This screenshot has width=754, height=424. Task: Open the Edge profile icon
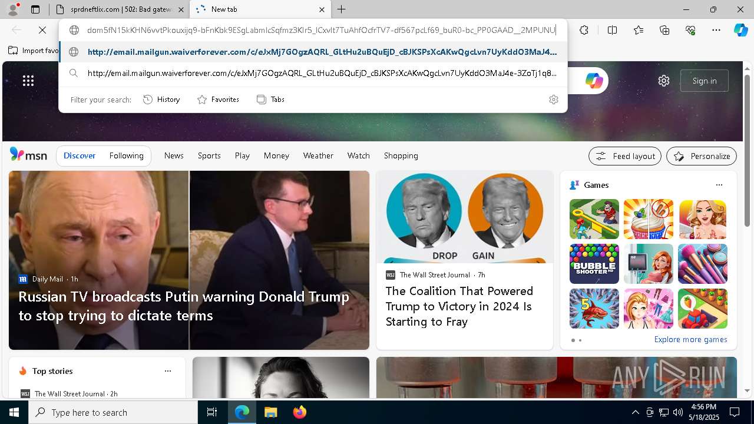pos(13,9)
